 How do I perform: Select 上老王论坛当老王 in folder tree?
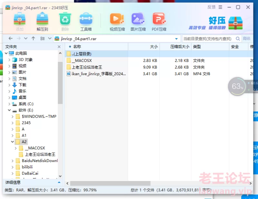40,154
